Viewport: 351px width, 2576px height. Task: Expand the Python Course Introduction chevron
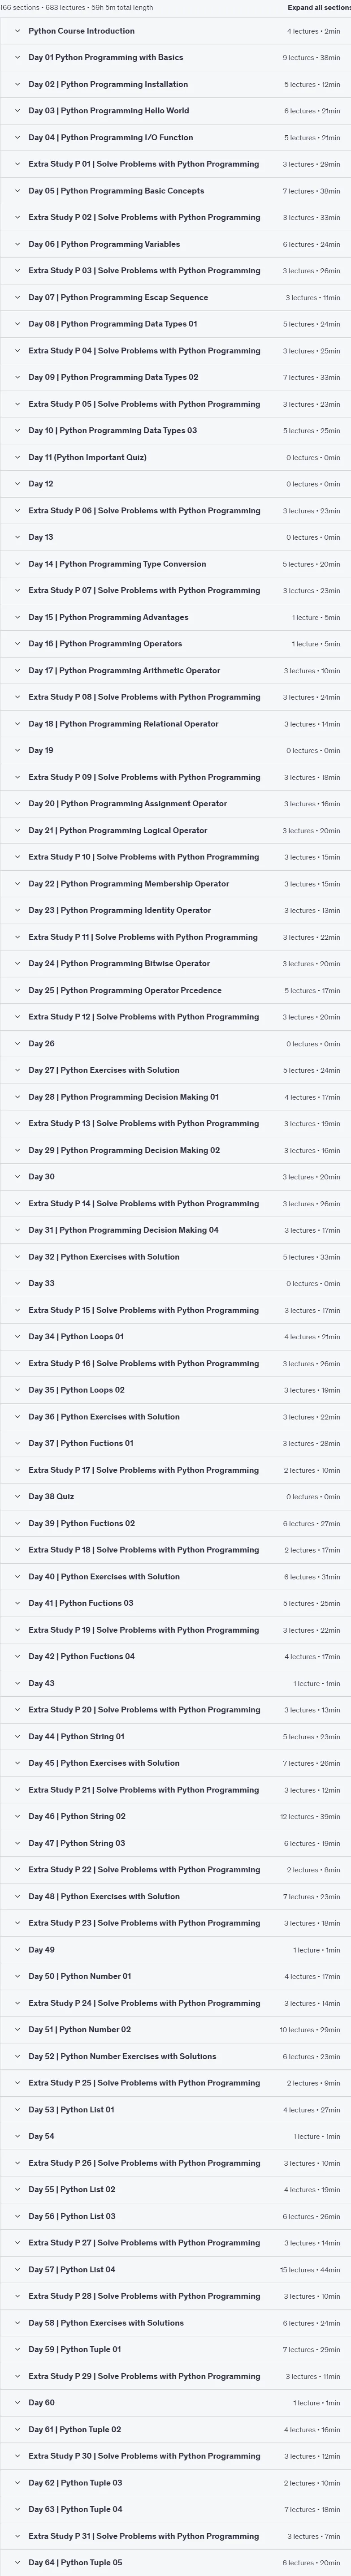[x=17, y=31]
